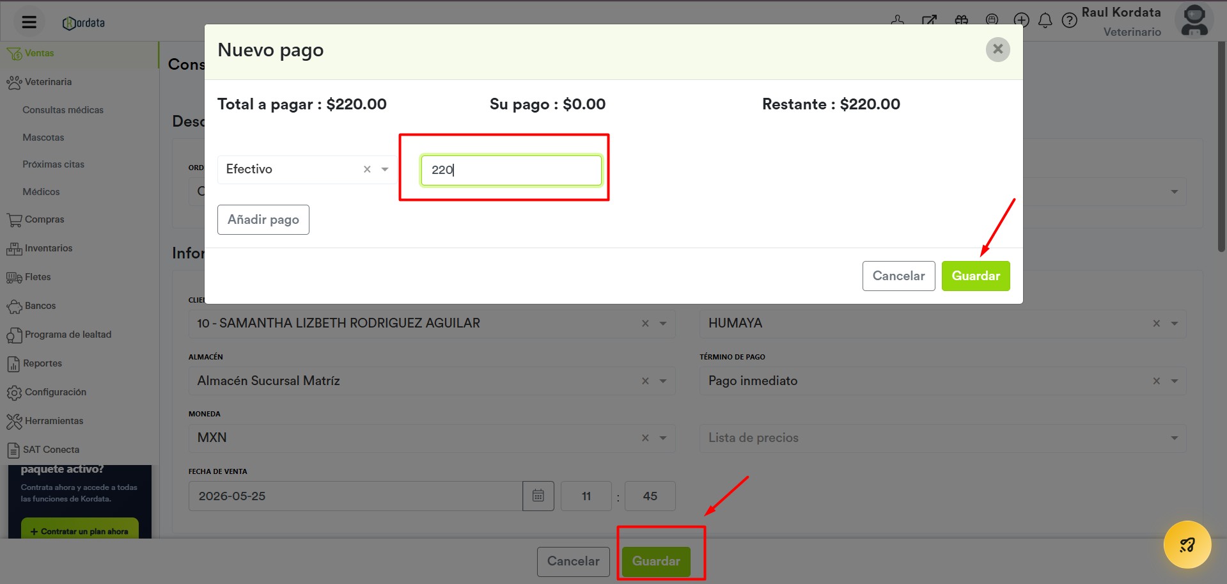
Task: Click Cancelar in the Nuevo pago dialog
Action: 898,276
